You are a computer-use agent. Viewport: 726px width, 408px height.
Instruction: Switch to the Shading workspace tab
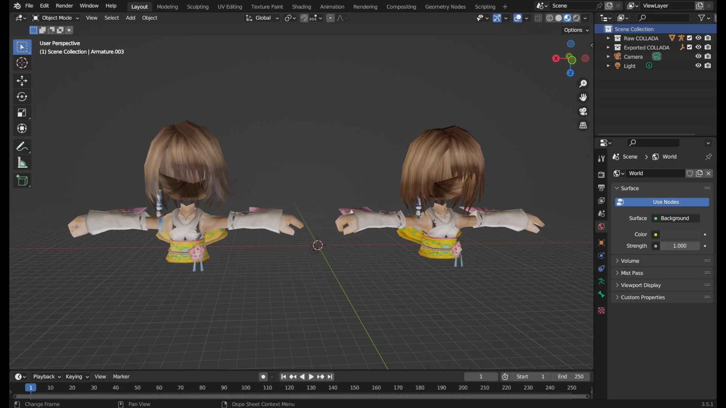click(x=301, y=6)
